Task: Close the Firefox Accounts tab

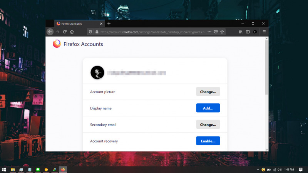Action: click(x=101, y=24)
